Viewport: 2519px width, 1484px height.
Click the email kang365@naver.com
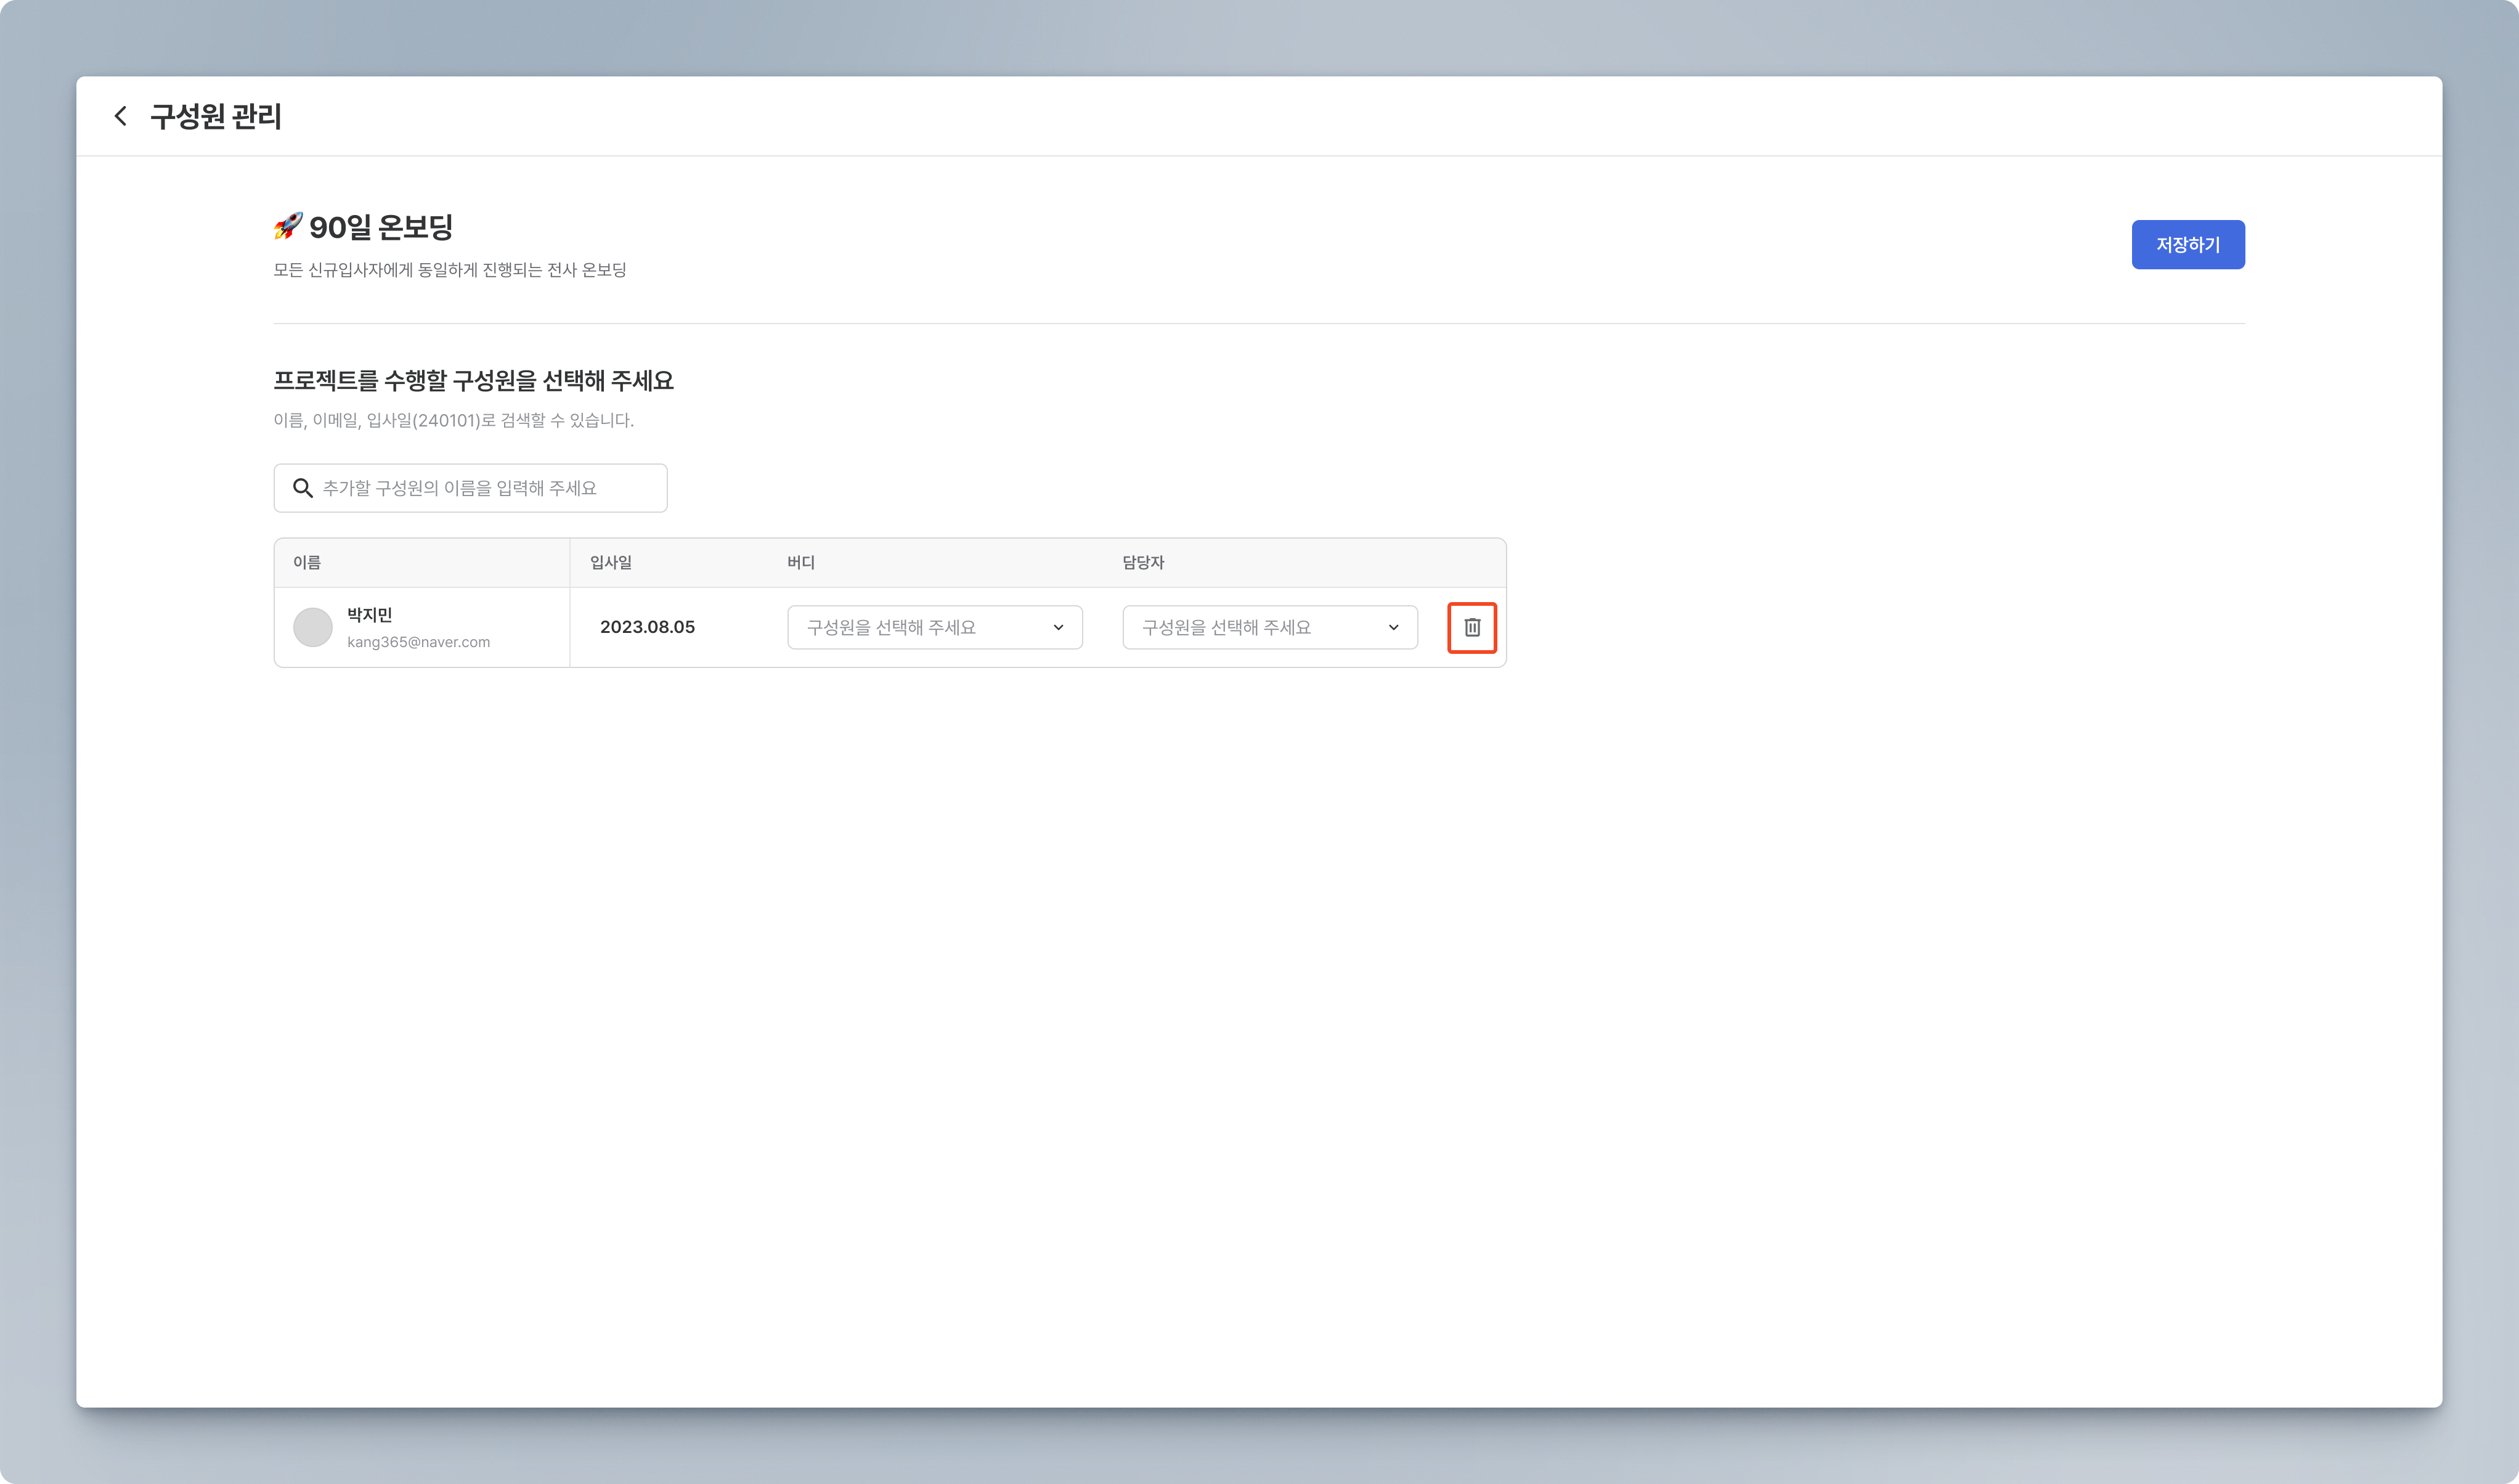pyautogui.click(x=419, y=642)
